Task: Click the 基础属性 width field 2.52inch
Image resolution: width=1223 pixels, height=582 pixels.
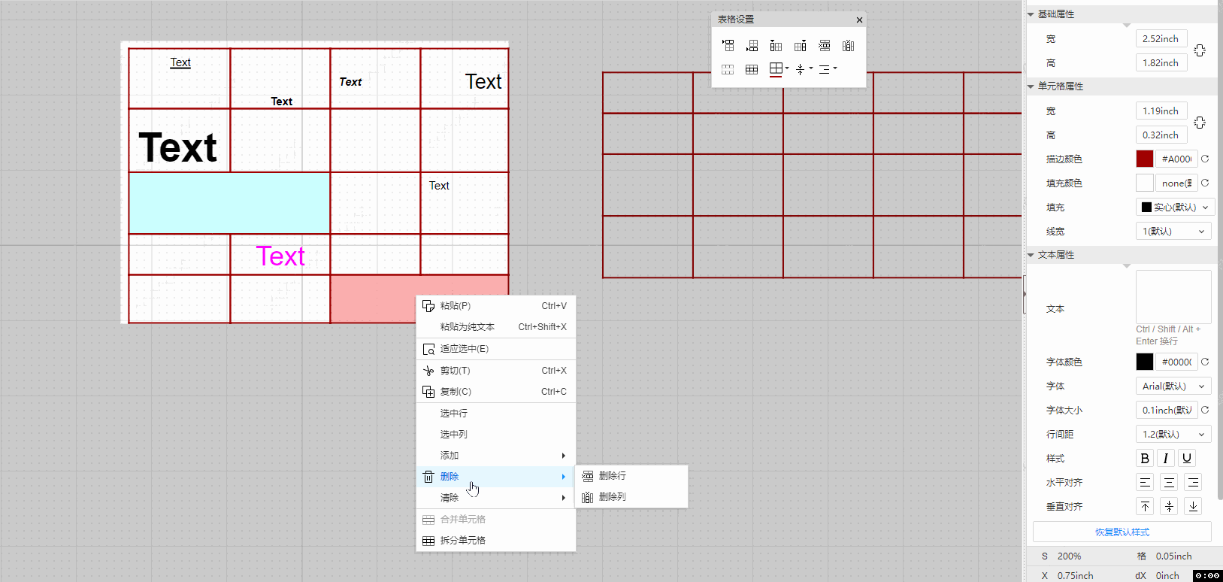Action: pos(1161,38)
